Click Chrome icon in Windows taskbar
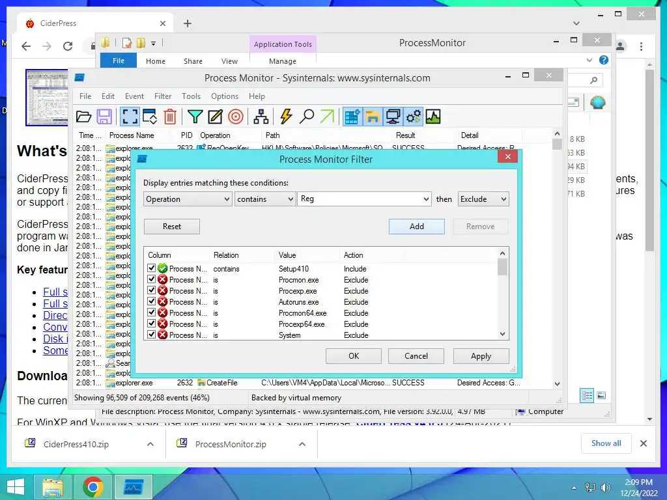Screen dimensions: 667x500 click(x=92, y=487)
